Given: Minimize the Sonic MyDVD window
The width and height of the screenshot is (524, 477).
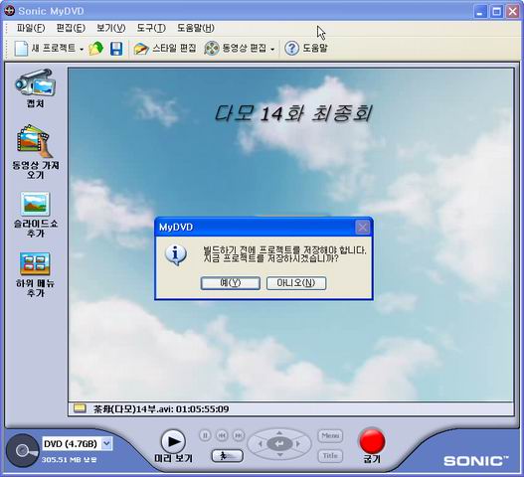Looking at the screenshot, I should click(480, 12).
